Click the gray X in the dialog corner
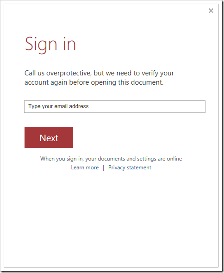This screenshot has width=224, height=273. pyautogui.click(x=211, y=11)
